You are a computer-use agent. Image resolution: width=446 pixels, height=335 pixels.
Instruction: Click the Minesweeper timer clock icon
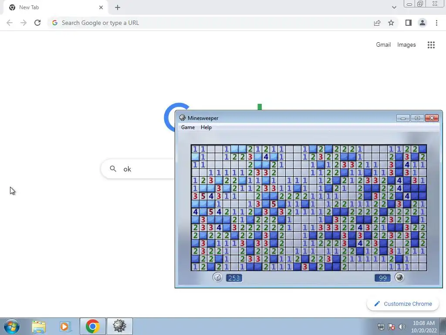pyautogui.click(x=217, y=277)
